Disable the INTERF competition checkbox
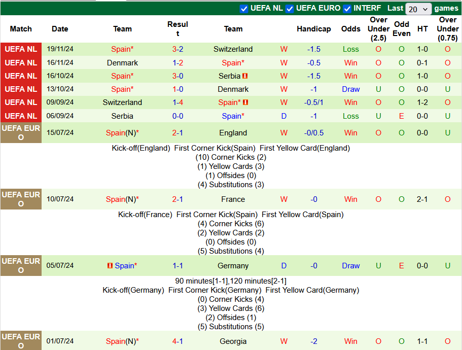This screenshot has height=350, width=462. [x=347, y=9]
